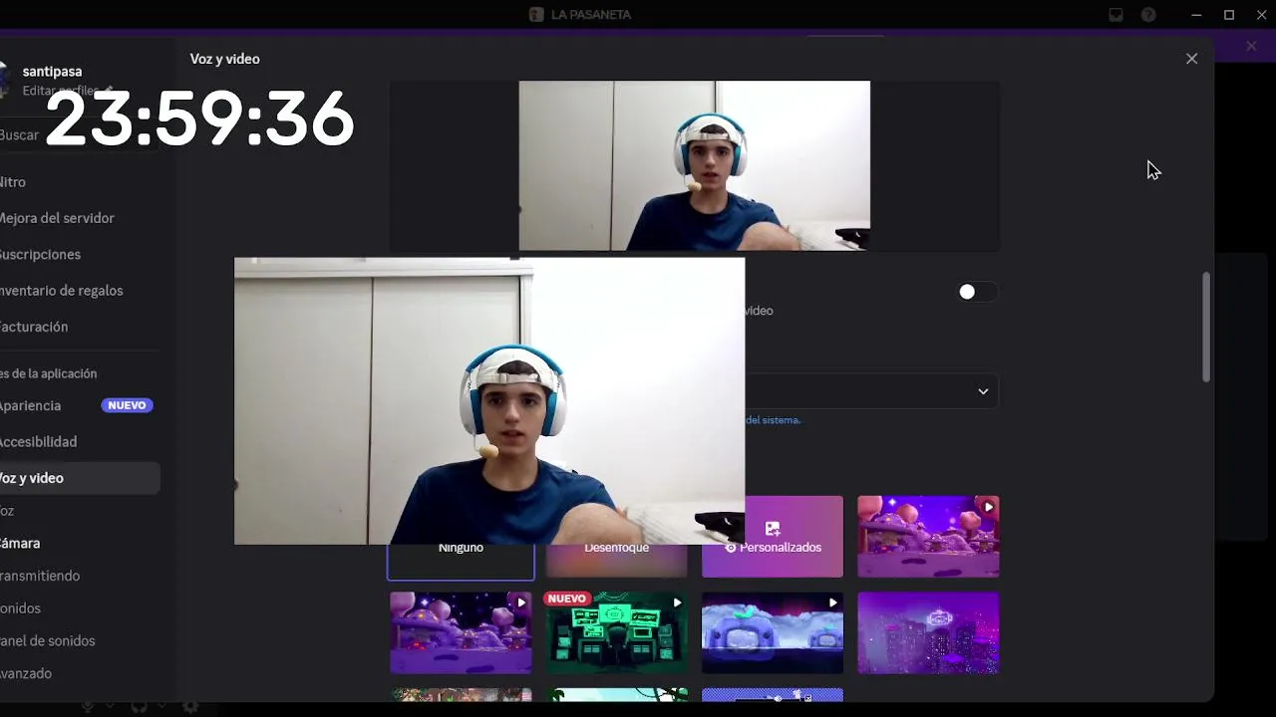
Task: Choose Personalizados custom background
Action: point(773,537)
